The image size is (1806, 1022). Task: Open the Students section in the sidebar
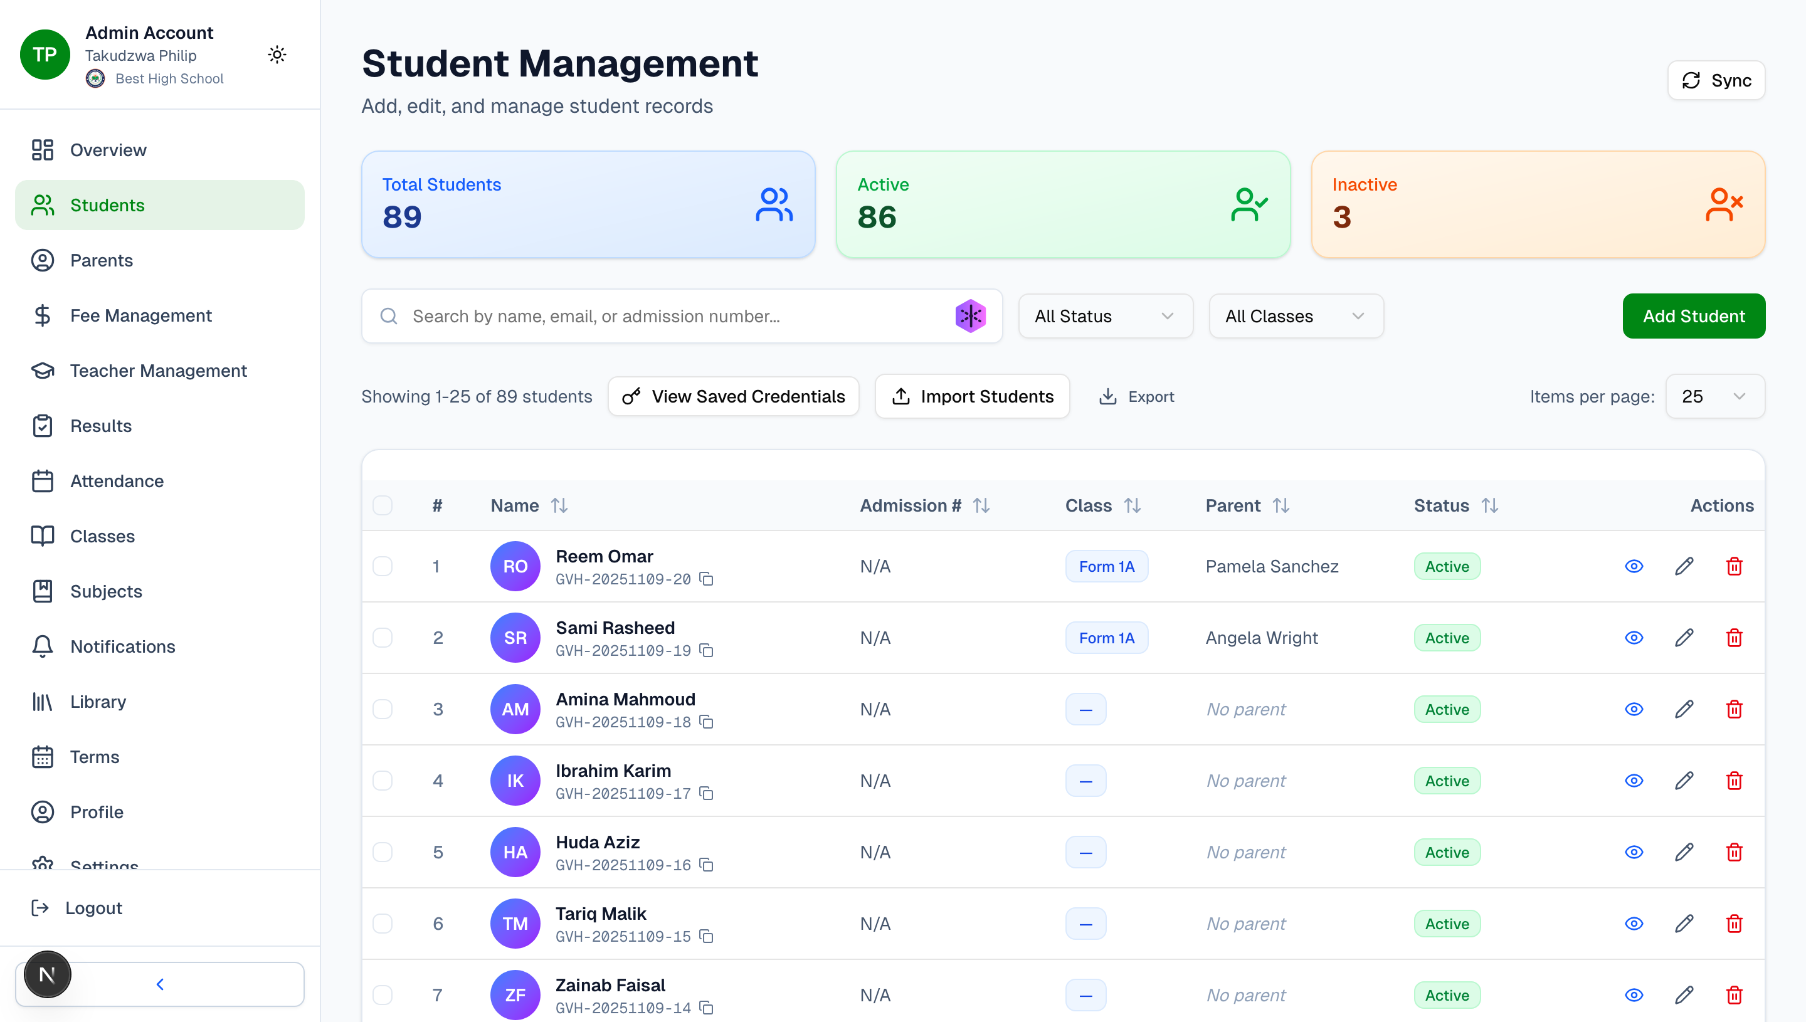pyautogui.click(x=107, y=204)
